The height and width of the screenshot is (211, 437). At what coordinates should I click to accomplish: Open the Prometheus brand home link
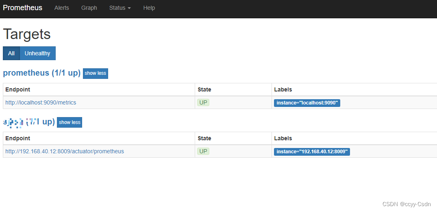tap(23, 8)
